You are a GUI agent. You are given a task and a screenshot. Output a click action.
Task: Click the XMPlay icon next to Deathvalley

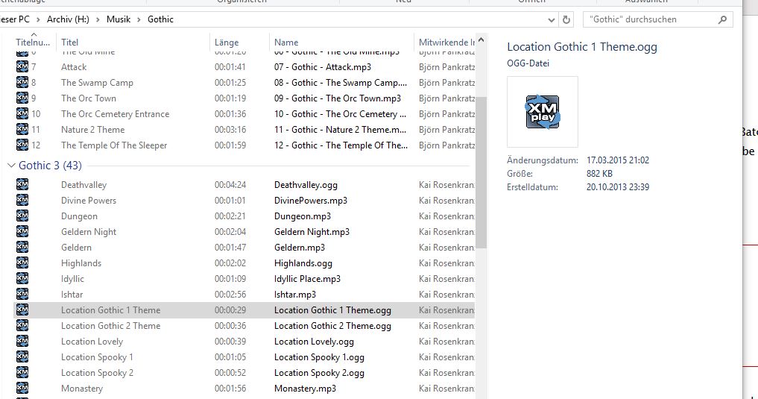pyautogui.click(x=22, y=185)
